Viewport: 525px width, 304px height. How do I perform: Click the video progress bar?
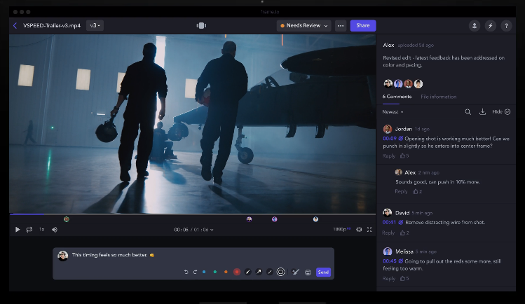(193, 214)
